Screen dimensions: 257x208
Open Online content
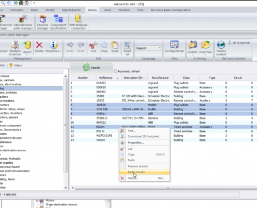tap(221, 48)
